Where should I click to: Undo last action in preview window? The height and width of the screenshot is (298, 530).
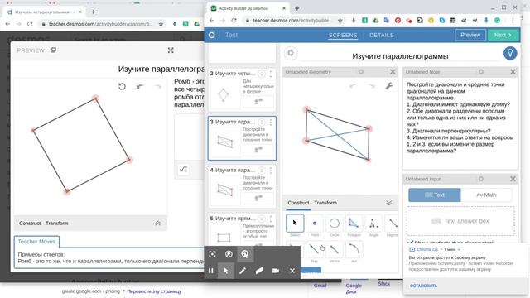[140, 87]
